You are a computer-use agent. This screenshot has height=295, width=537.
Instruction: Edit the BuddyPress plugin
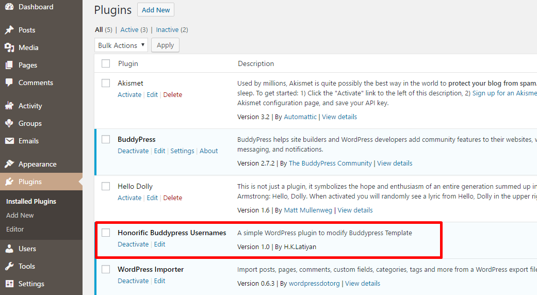(159, 151)
